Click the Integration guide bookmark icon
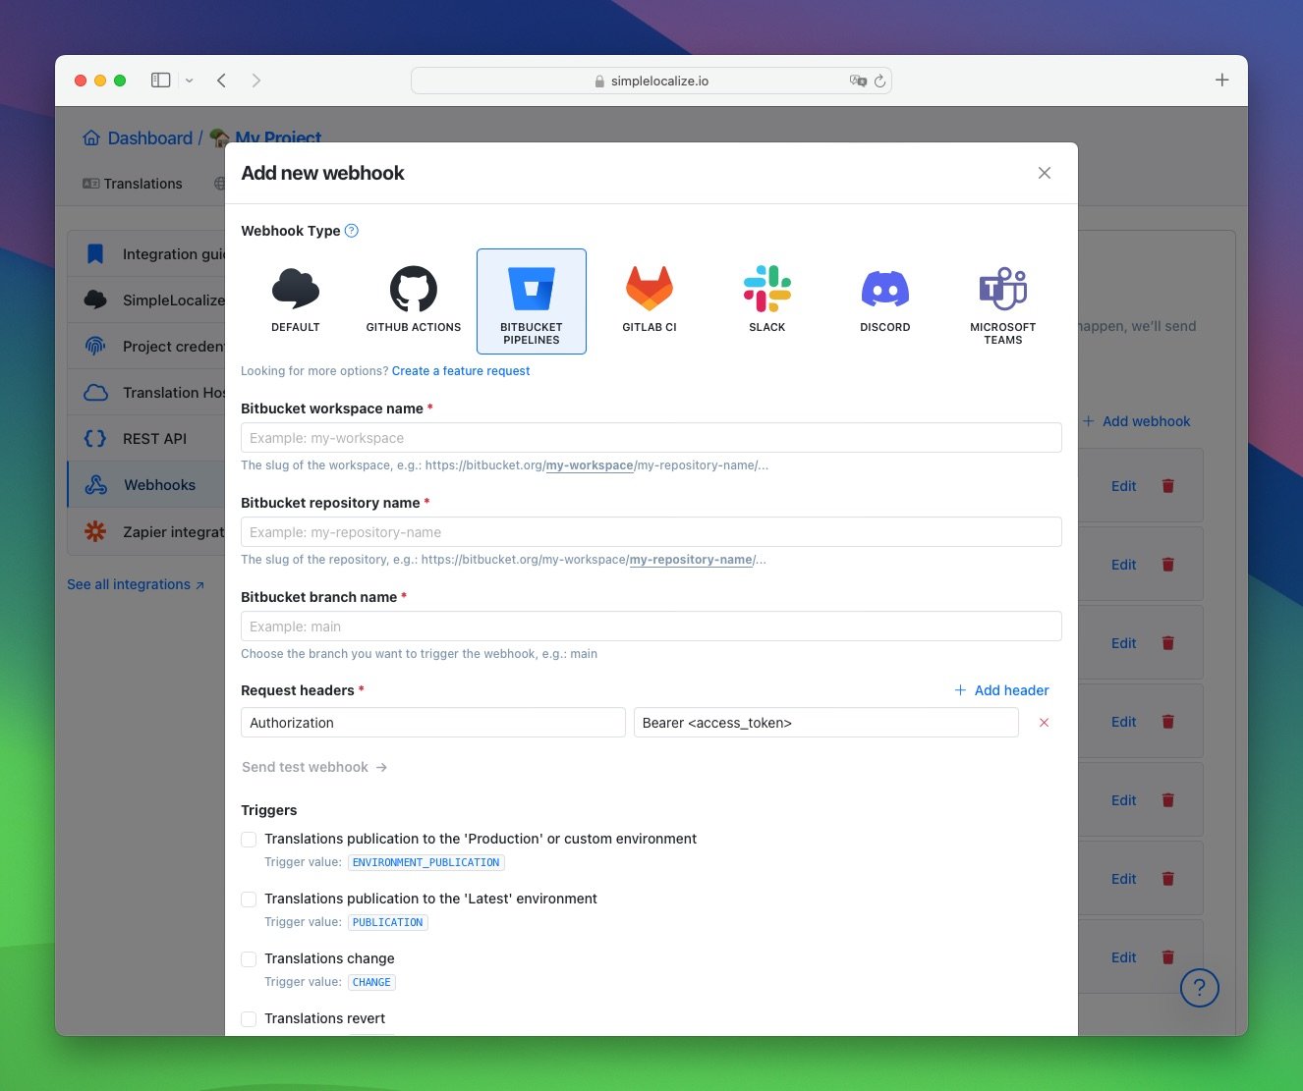Viewport: 1303px width, 1091px height. (x=95, y=254)
